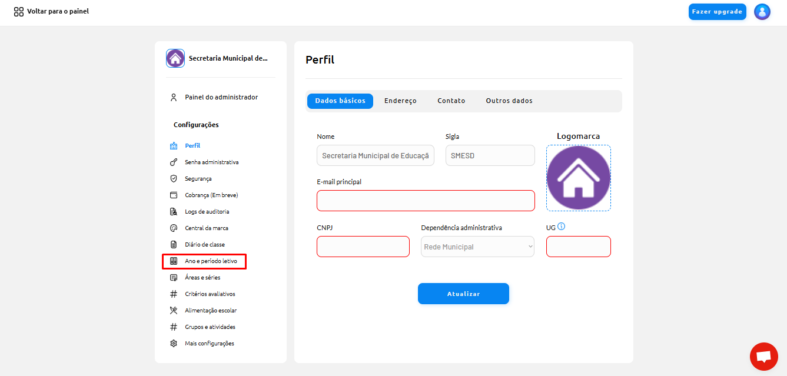Image resolution: width=787 pixels, height=376 pixels.
Task: Open the red chat support bubble
Action: tap(763, 357)
